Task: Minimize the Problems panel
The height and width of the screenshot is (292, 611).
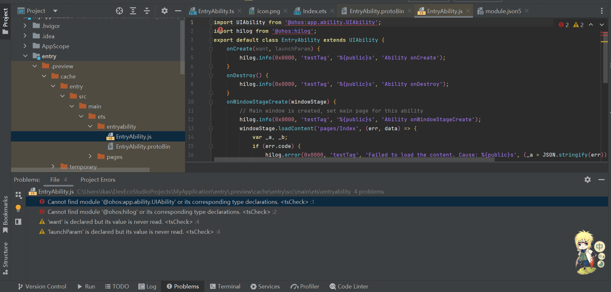Action: click(x=601, y=180)
